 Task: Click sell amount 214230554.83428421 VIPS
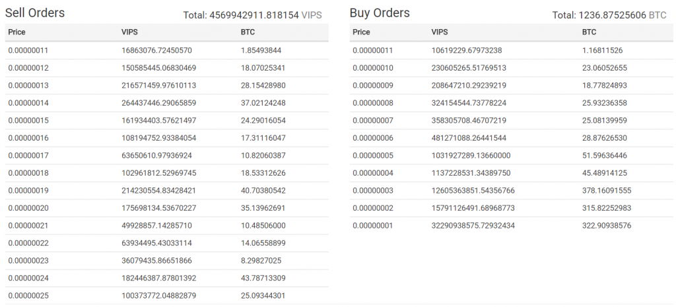[x=158, y=191]
